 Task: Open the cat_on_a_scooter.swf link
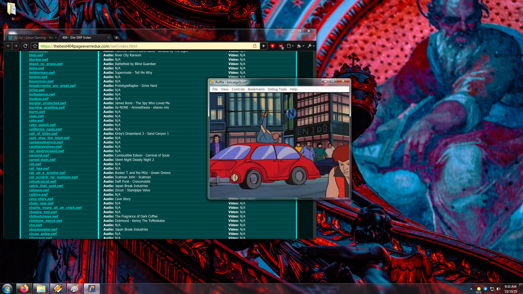coord(47,173)
